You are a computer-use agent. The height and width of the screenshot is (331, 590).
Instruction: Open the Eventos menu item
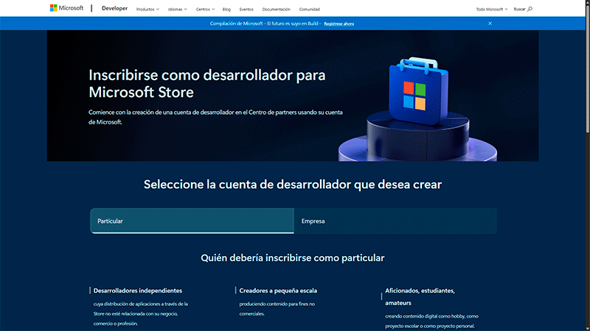coord(246,9)
